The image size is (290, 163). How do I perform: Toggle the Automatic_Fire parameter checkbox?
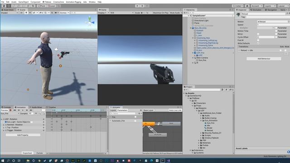point(135,121)
